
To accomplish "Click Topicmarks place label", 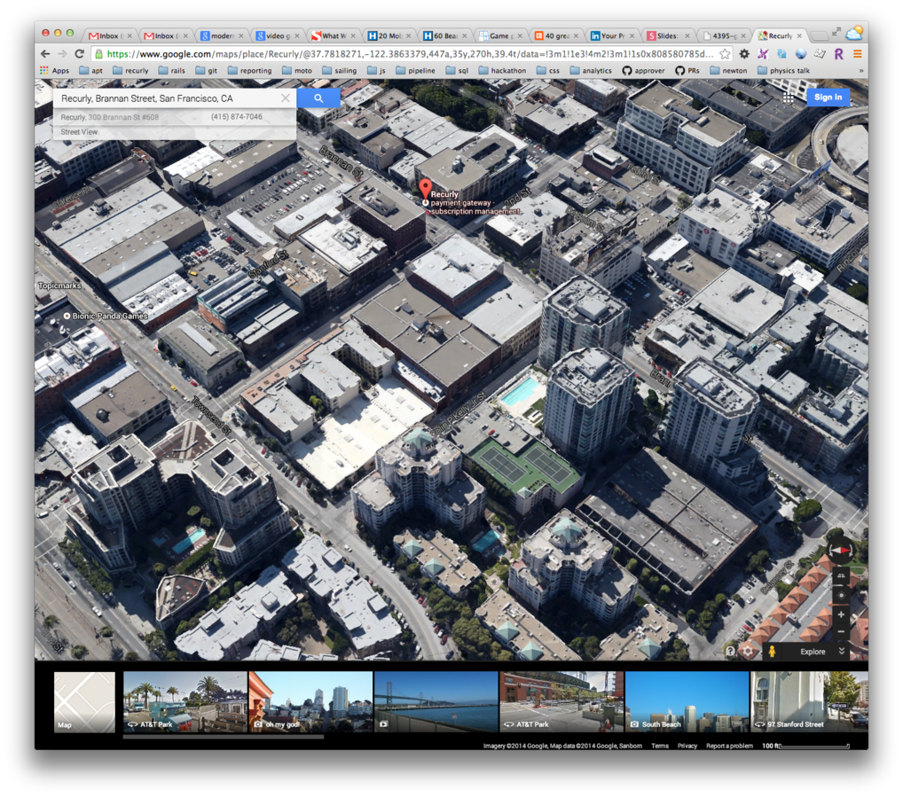I will 59,286.
